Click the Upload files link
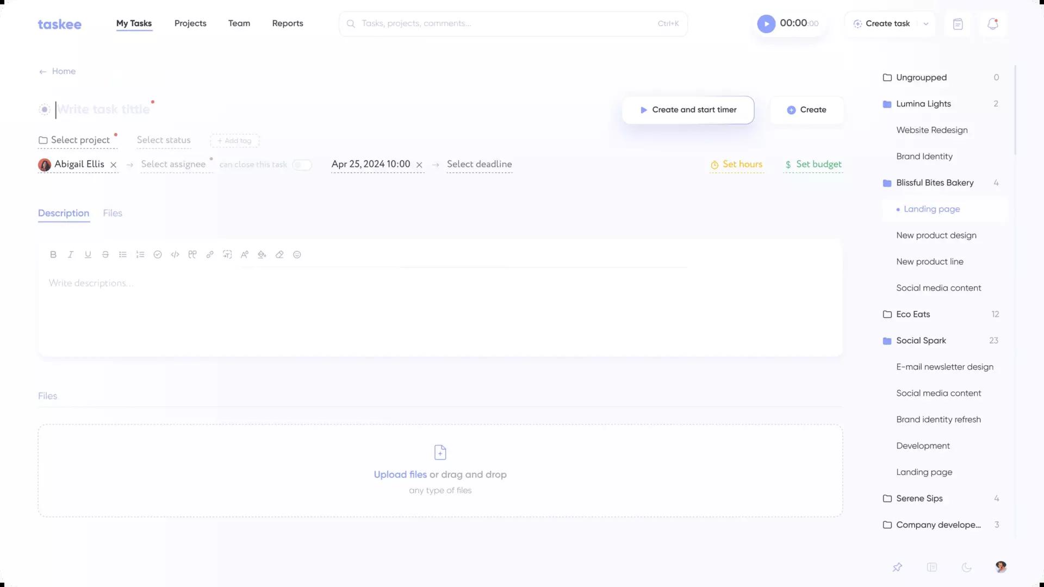The height and width of the screenshot is (587, 1044). tap(400, 474)
